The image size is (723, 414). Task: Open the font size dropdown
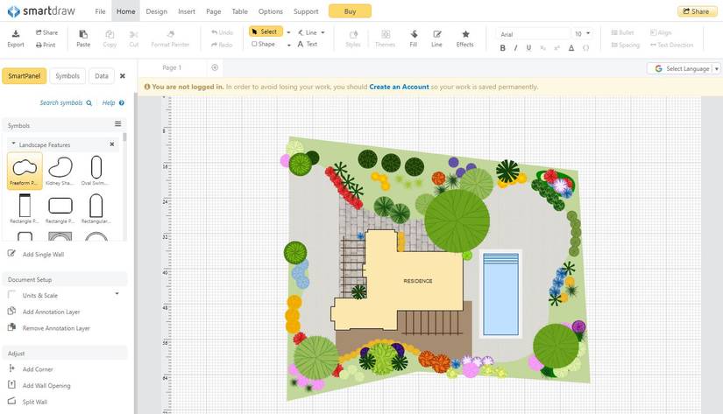tap(587, 33)
